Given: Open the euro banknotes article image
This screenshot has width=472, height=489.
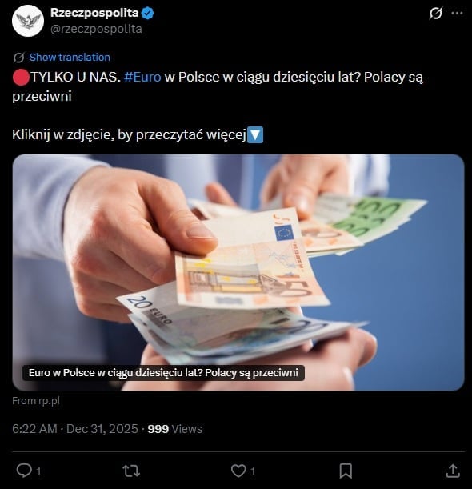Looking at the screenshot, I should [238, 272].
